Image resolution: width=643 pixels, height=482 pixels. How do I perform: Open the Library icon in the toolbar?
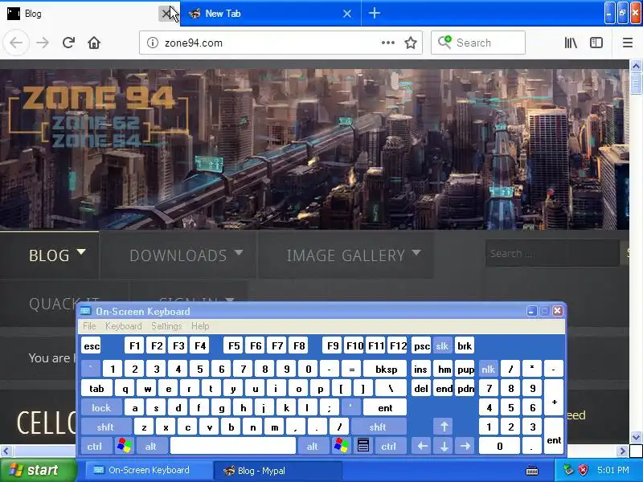point(571,43)
